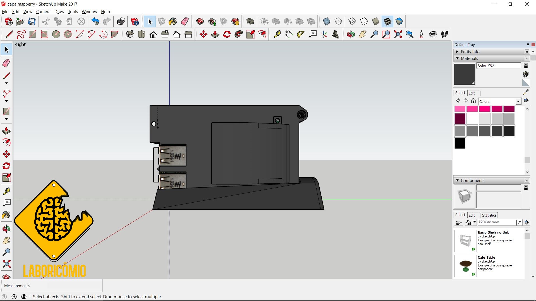
Task: Click the 3D Warehouse search field
Action: point(497,222)
